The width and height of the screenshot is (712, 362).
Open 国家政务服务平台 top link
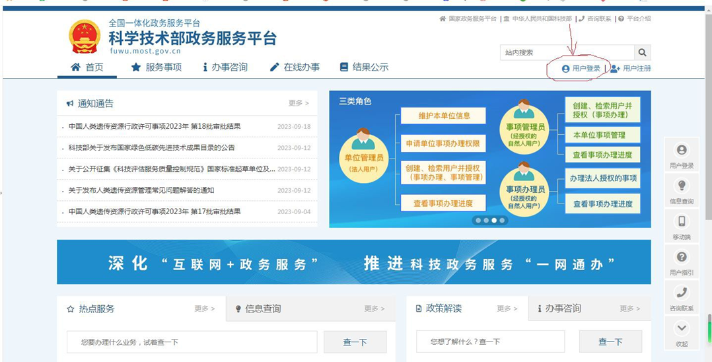pyautogui.click(x=468, y=19)
